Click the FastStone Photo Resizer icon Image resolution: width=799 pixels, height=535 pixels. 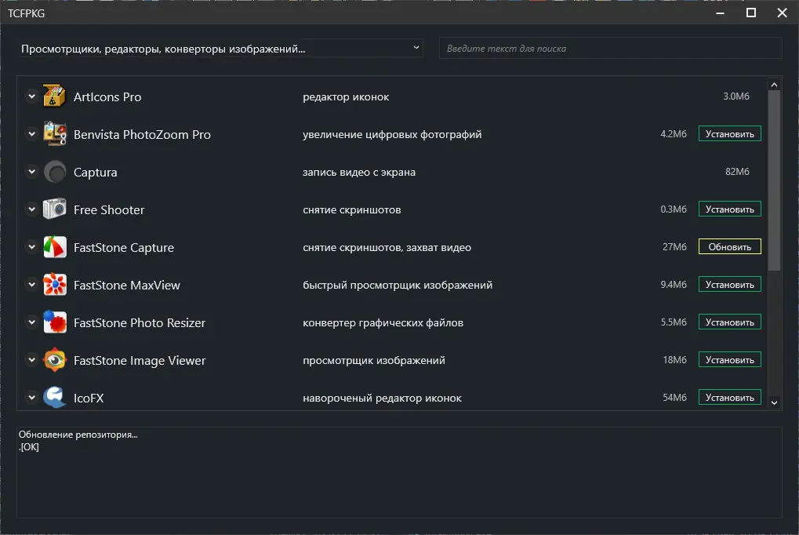click(54, 322)
